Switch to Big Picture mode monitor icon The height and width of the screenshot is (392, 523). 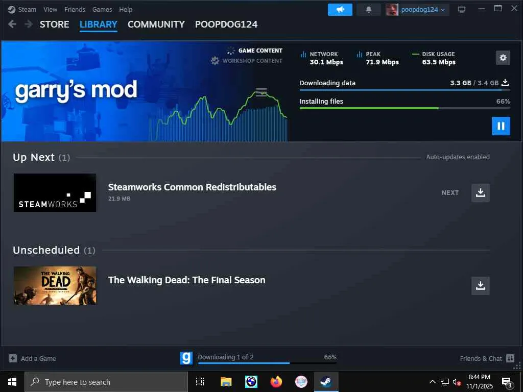(x=462, y=10)
